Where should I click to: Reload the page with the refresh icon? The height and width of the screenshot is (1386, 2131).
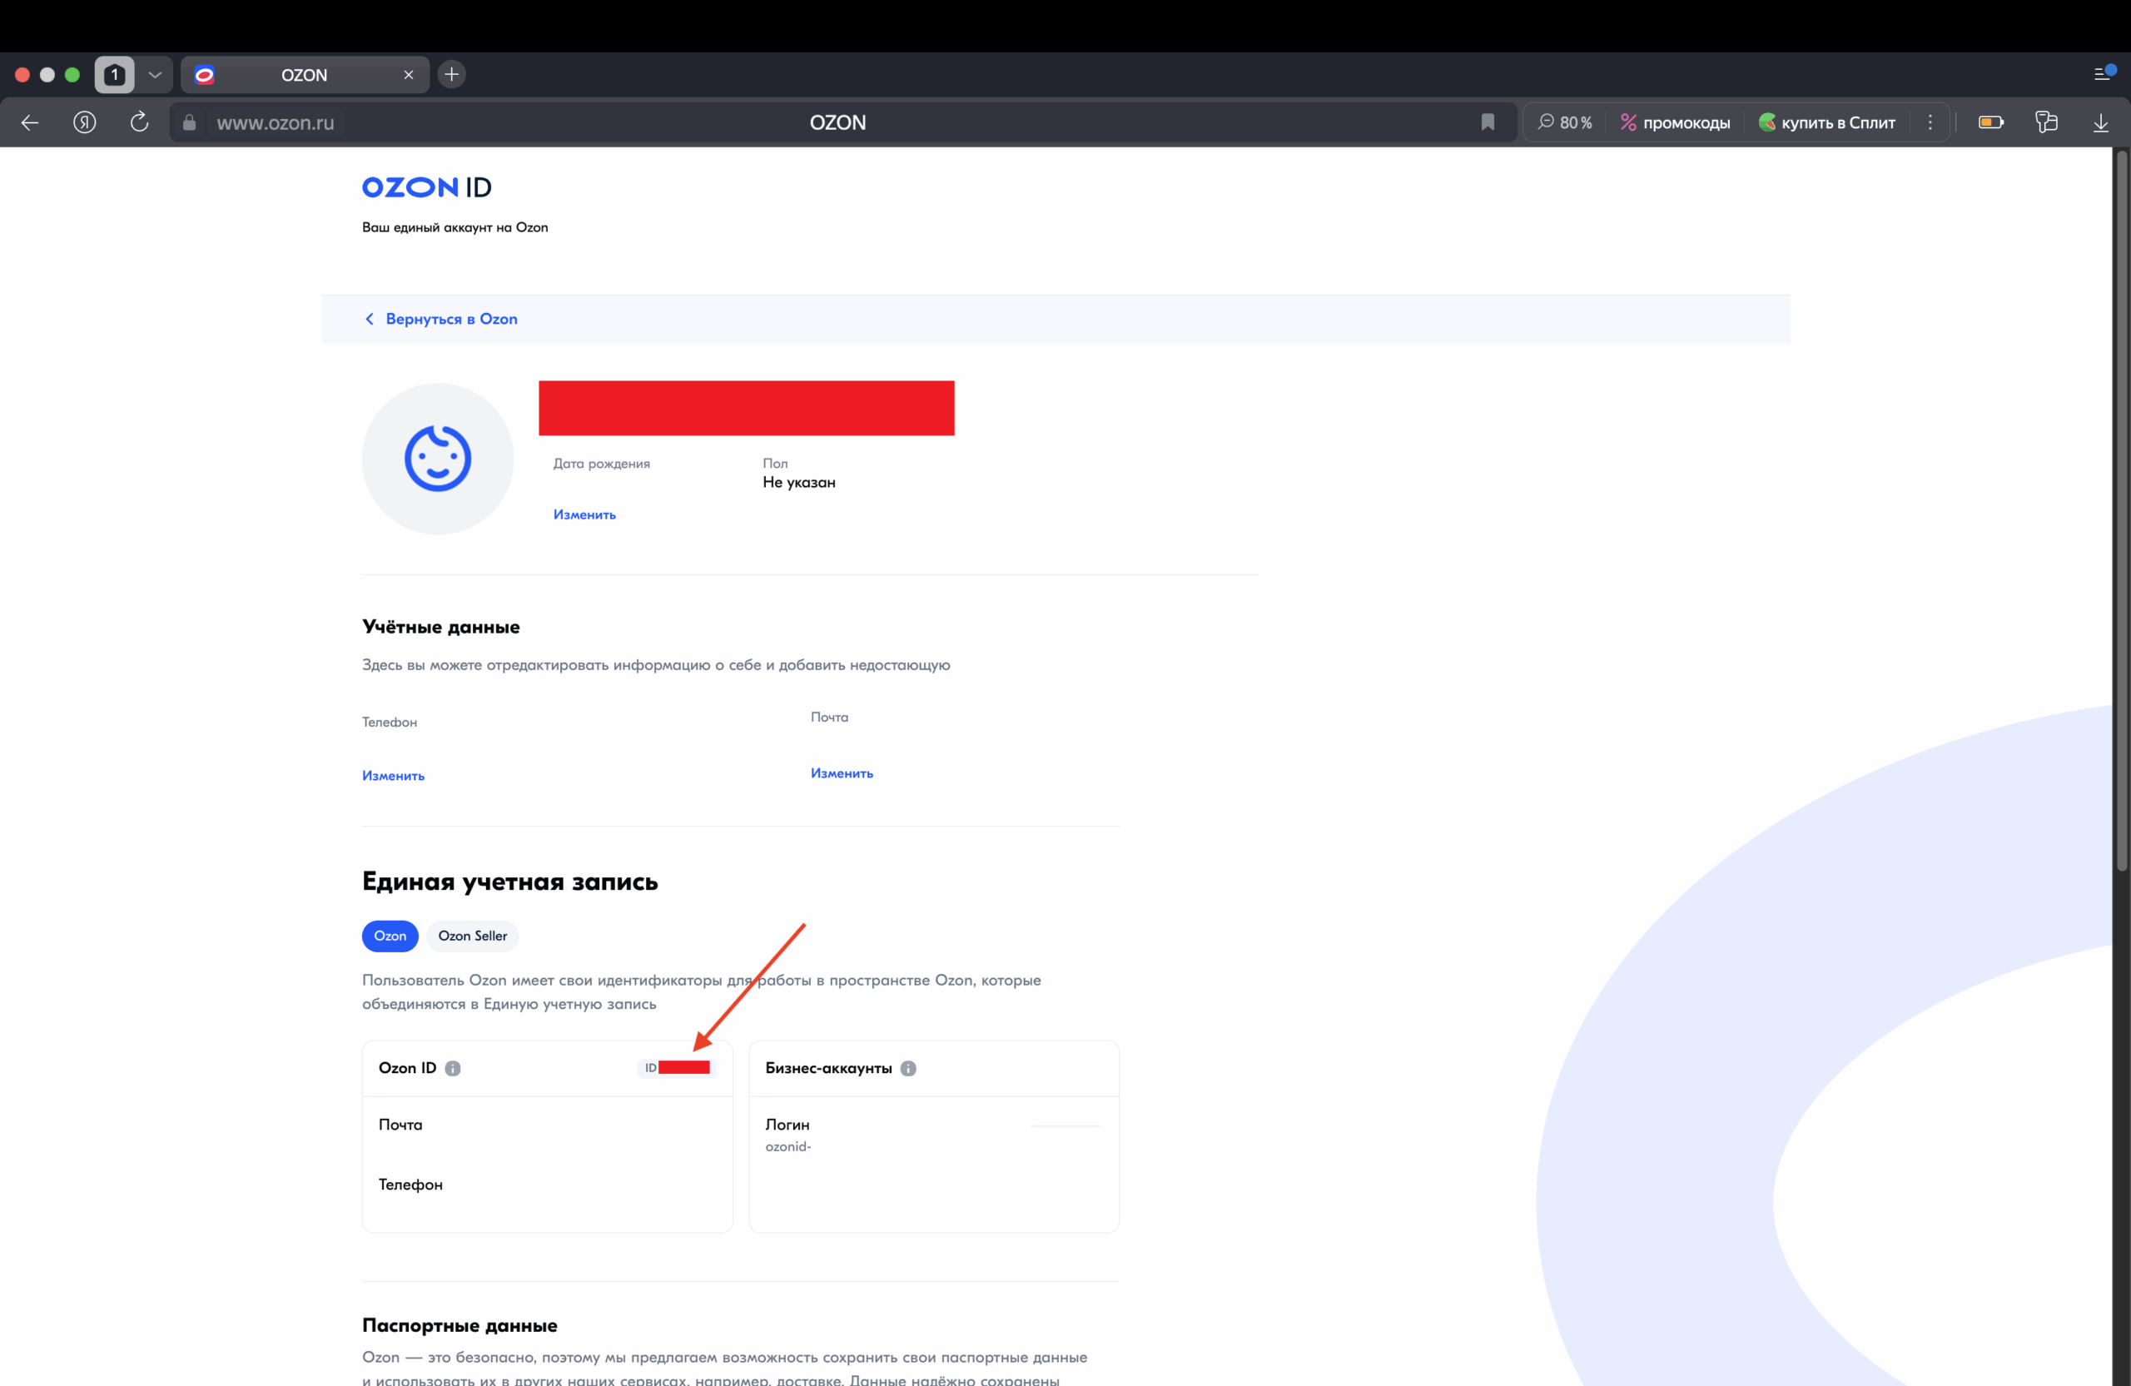coord(139,122)
